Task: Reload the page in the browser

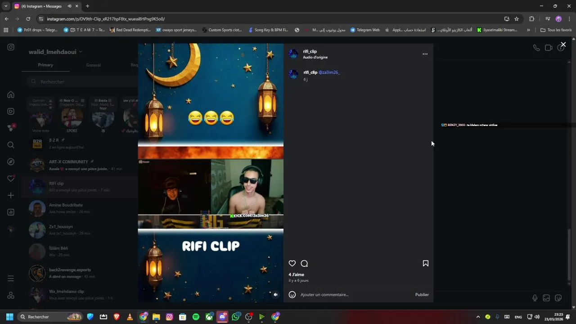Action: coord(28,19)
